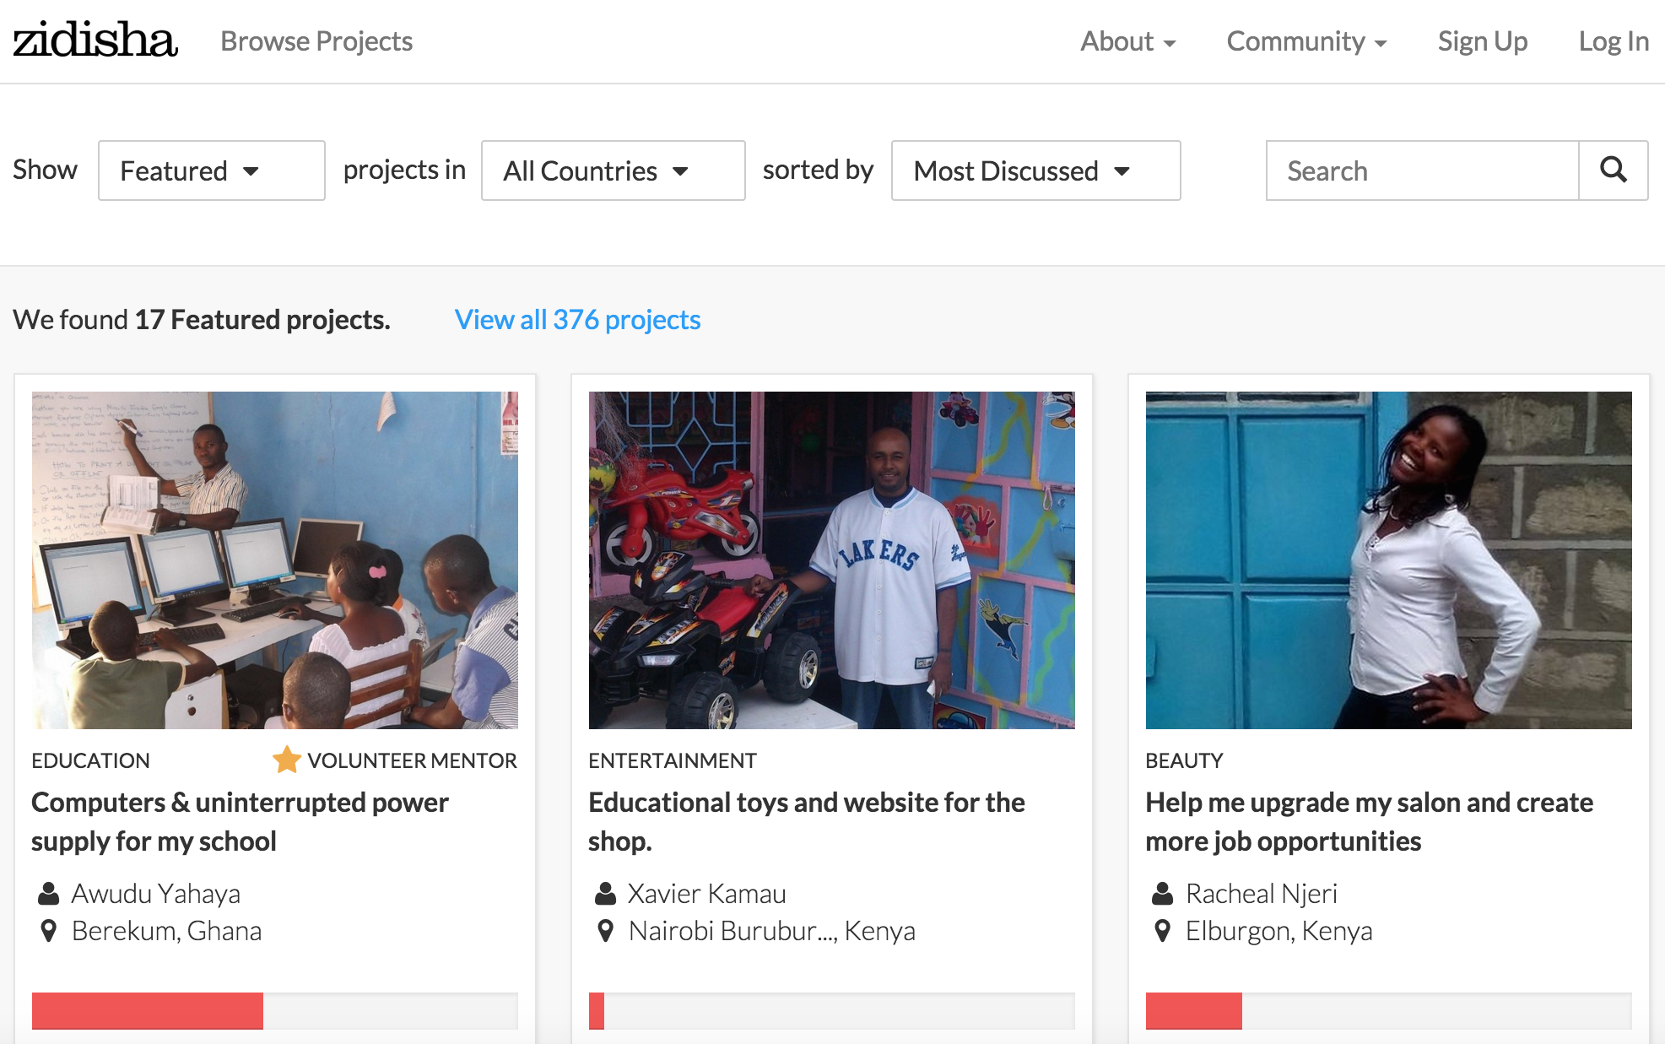Open the Educational toys shop project photo
The width and height of the screenshot is (1665, 1044).
point(831,560)
